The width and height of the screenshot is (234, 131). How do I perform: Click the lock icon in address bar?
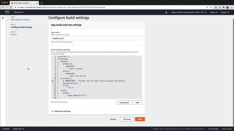15,7
